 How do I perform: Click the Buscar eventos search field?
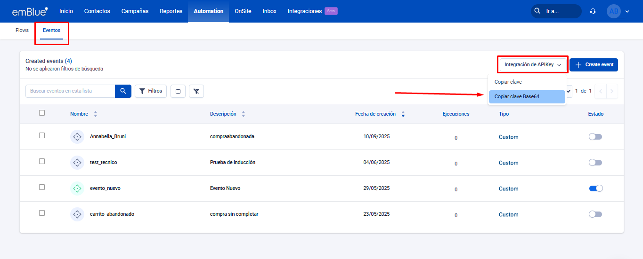70,91
